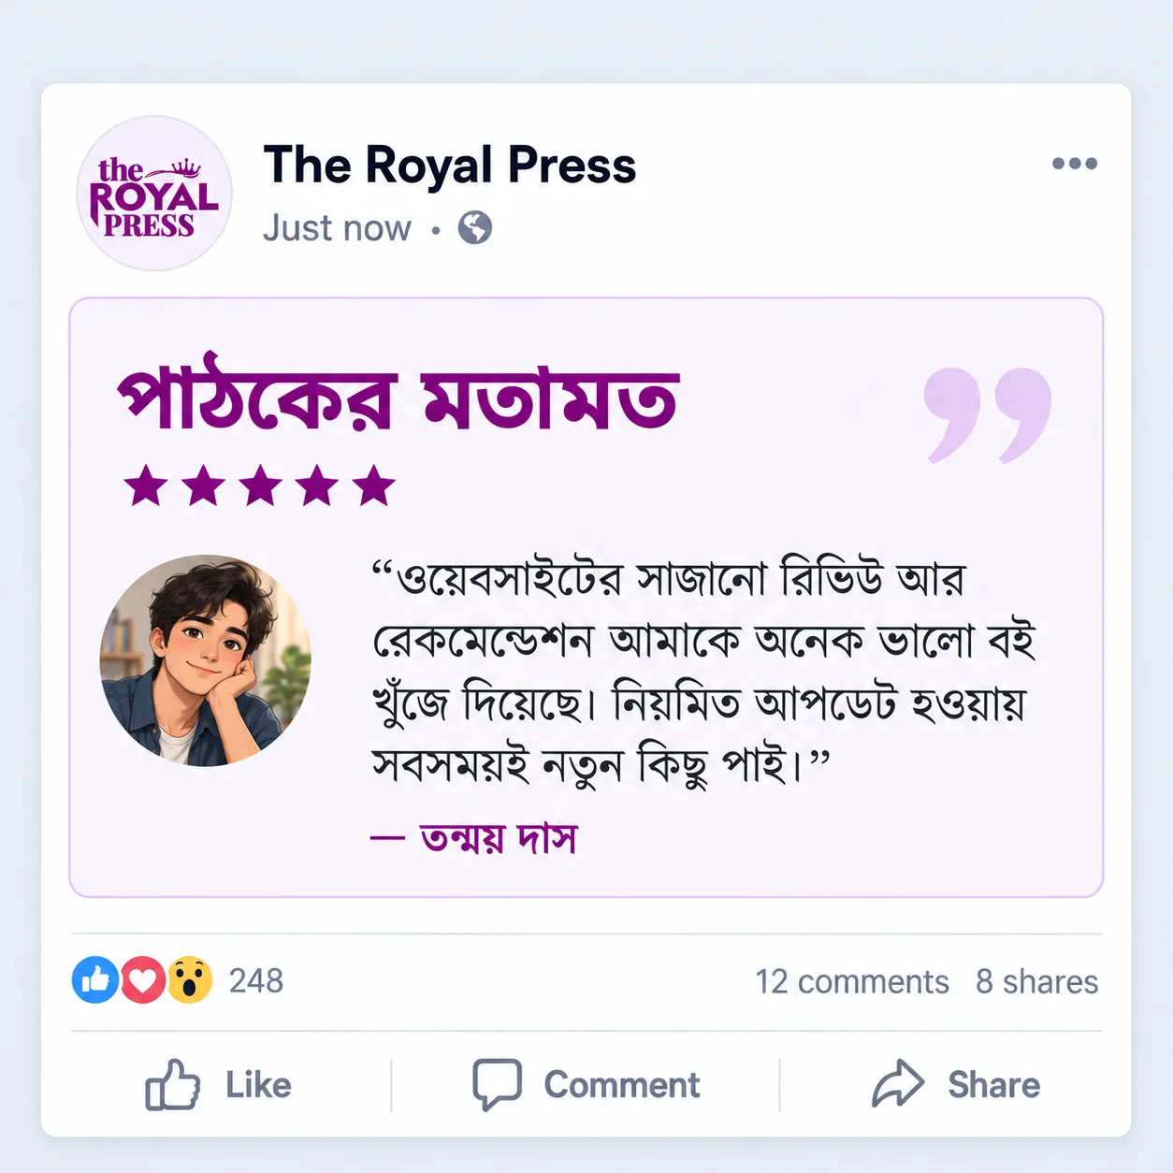Click the wow face reaction icon
1173x1173 pixels.
pyautogui.click(x=190, y=980)
